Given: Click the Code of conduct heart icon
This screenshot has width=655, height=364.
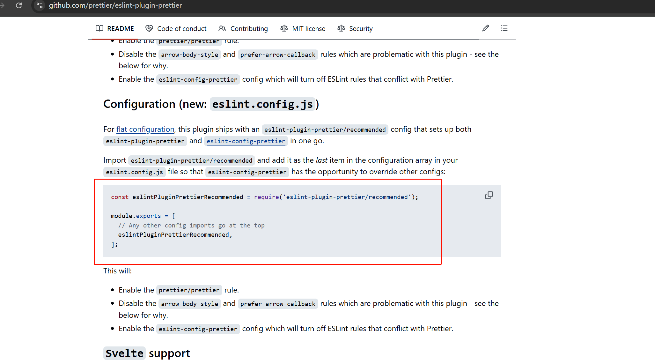Looking at the screenshot, I should pyautogui.click(x=149, y=28).
